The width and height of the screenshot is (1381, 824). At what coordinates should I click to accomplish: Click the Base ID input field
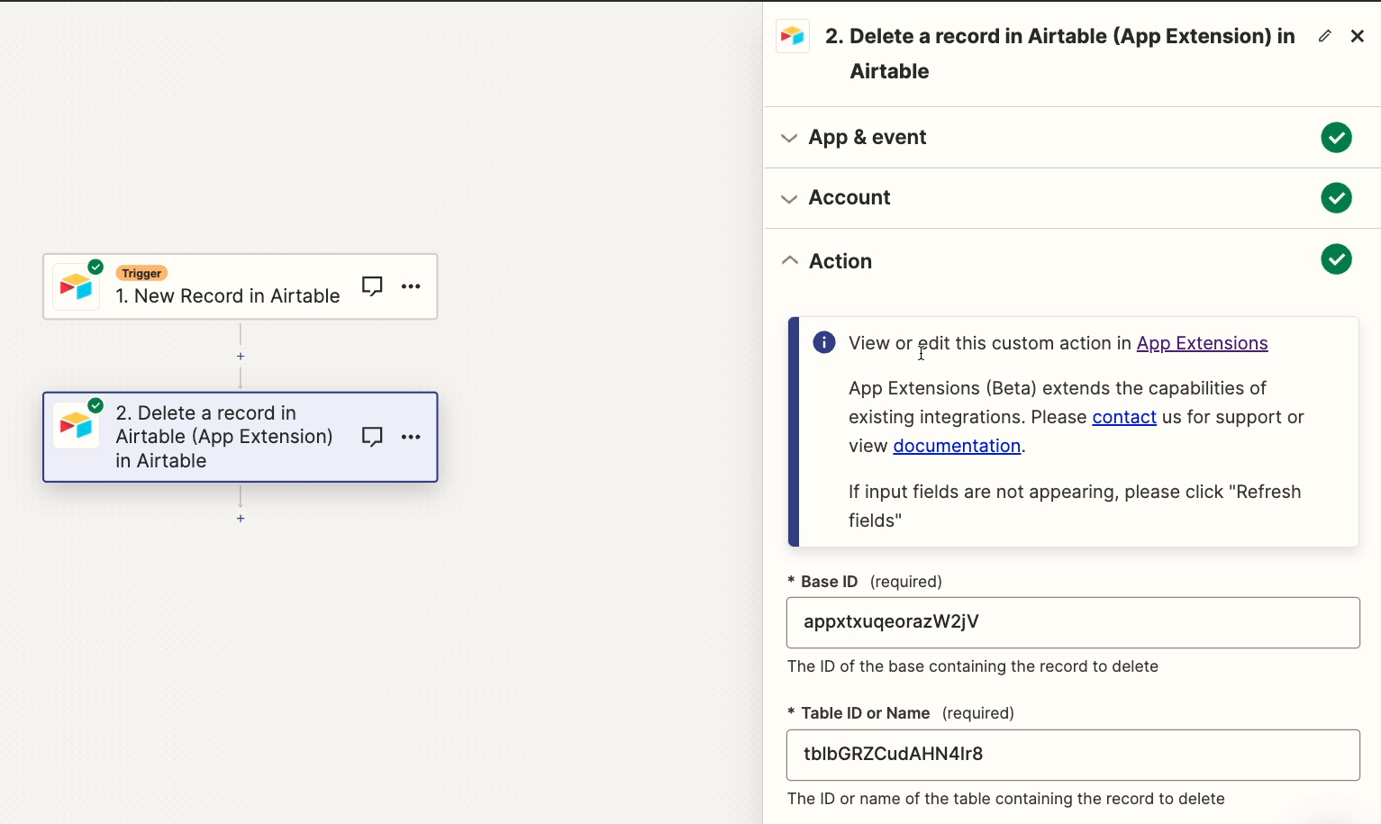pyautogui.click(x=1073, y=622)
